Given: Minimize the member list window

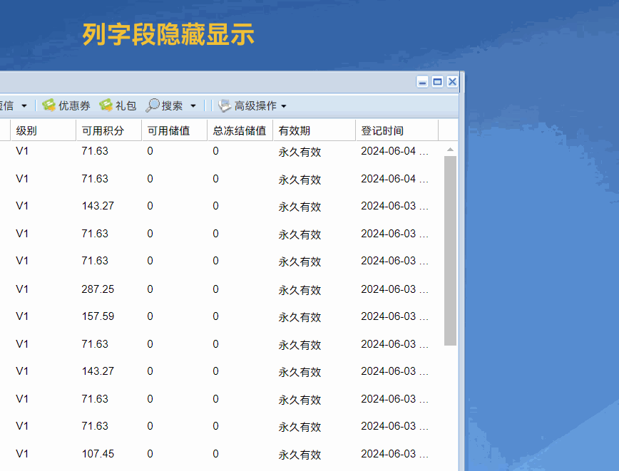Looking at the screenshot, I should point(422,82).
